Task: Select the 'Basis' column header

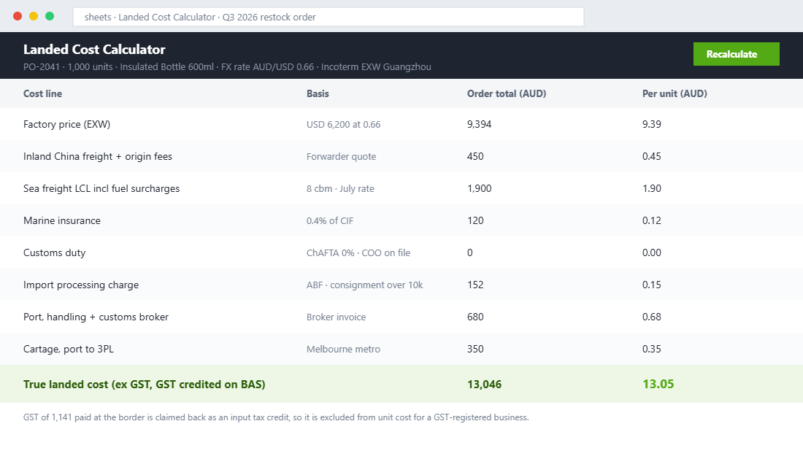Action: [x=318, y=93]
